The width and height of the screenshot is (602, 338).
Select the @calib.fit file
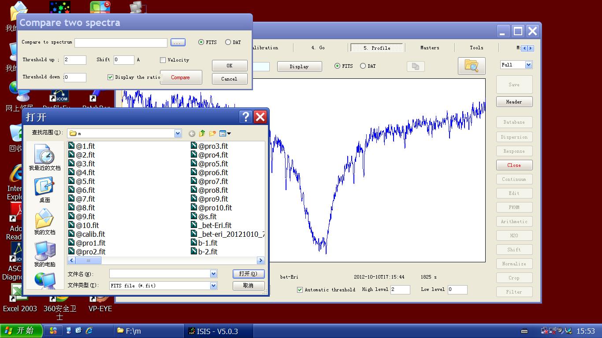click(90, 234)
